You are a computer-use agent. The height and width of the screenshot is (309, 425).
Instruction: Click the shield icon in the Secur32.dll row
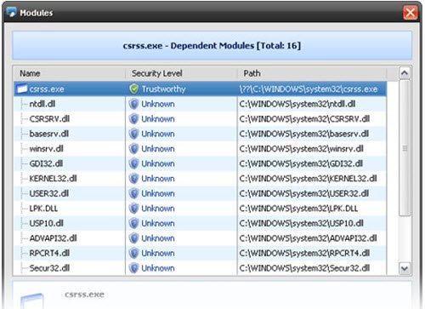point(133,268)
